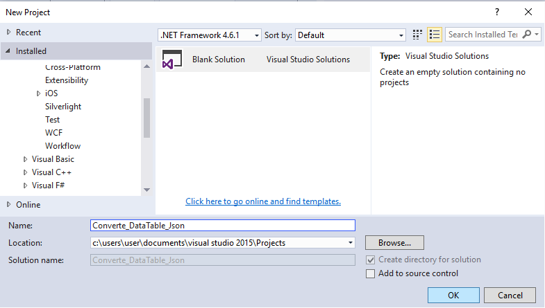Click the Cancel button
Screen dimensions: 545x308
(510, 295)
